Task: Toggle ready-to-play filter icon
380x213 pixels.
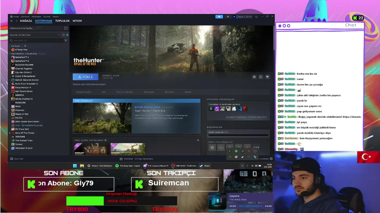Action: point(67,35)
